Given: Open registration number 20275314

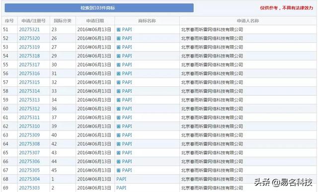Looking at the screenshot, I should coord(29,91).
